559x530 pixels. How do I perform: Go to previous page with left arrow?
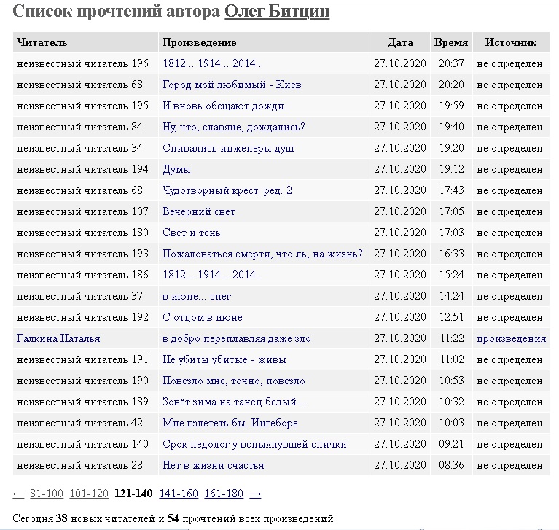point(18,494)
